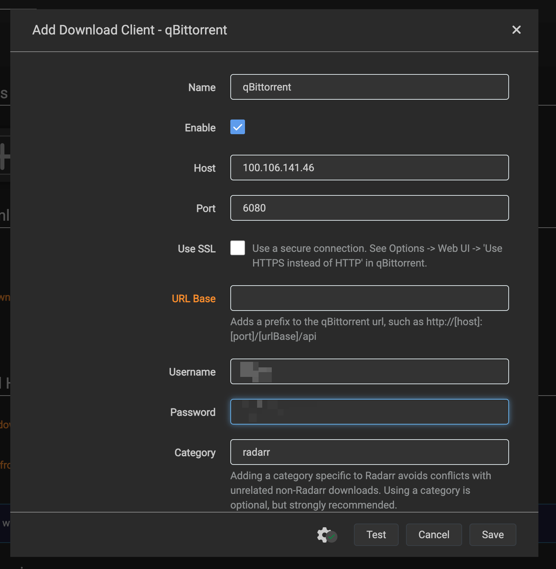
Task: Select the Port field showing 6080
Action: pos(370,208)
